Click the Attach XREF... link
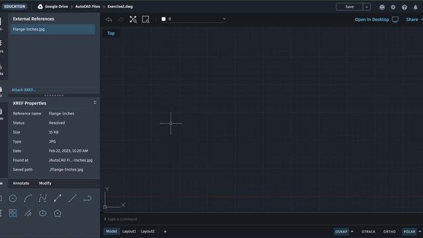Screen dimensions: 423x238 (x=24, y=90)
